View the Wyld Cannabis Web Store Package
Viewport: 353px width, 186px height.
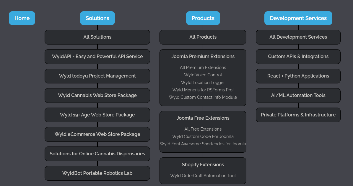coord(97,95)
